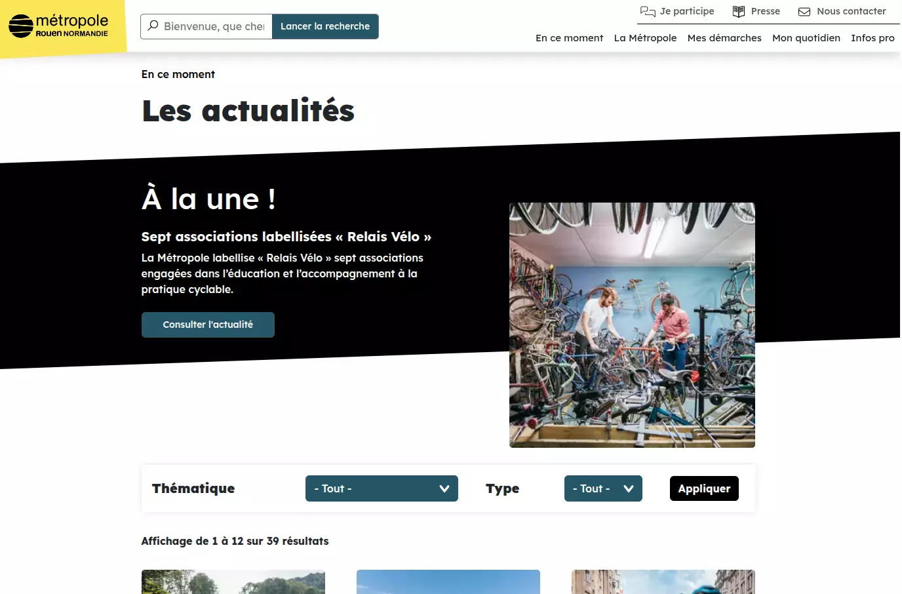The width and height of the screenshot is (902, 594).
Task: Click the magnifying glass search icon
Action: click(x=153, y=26)
